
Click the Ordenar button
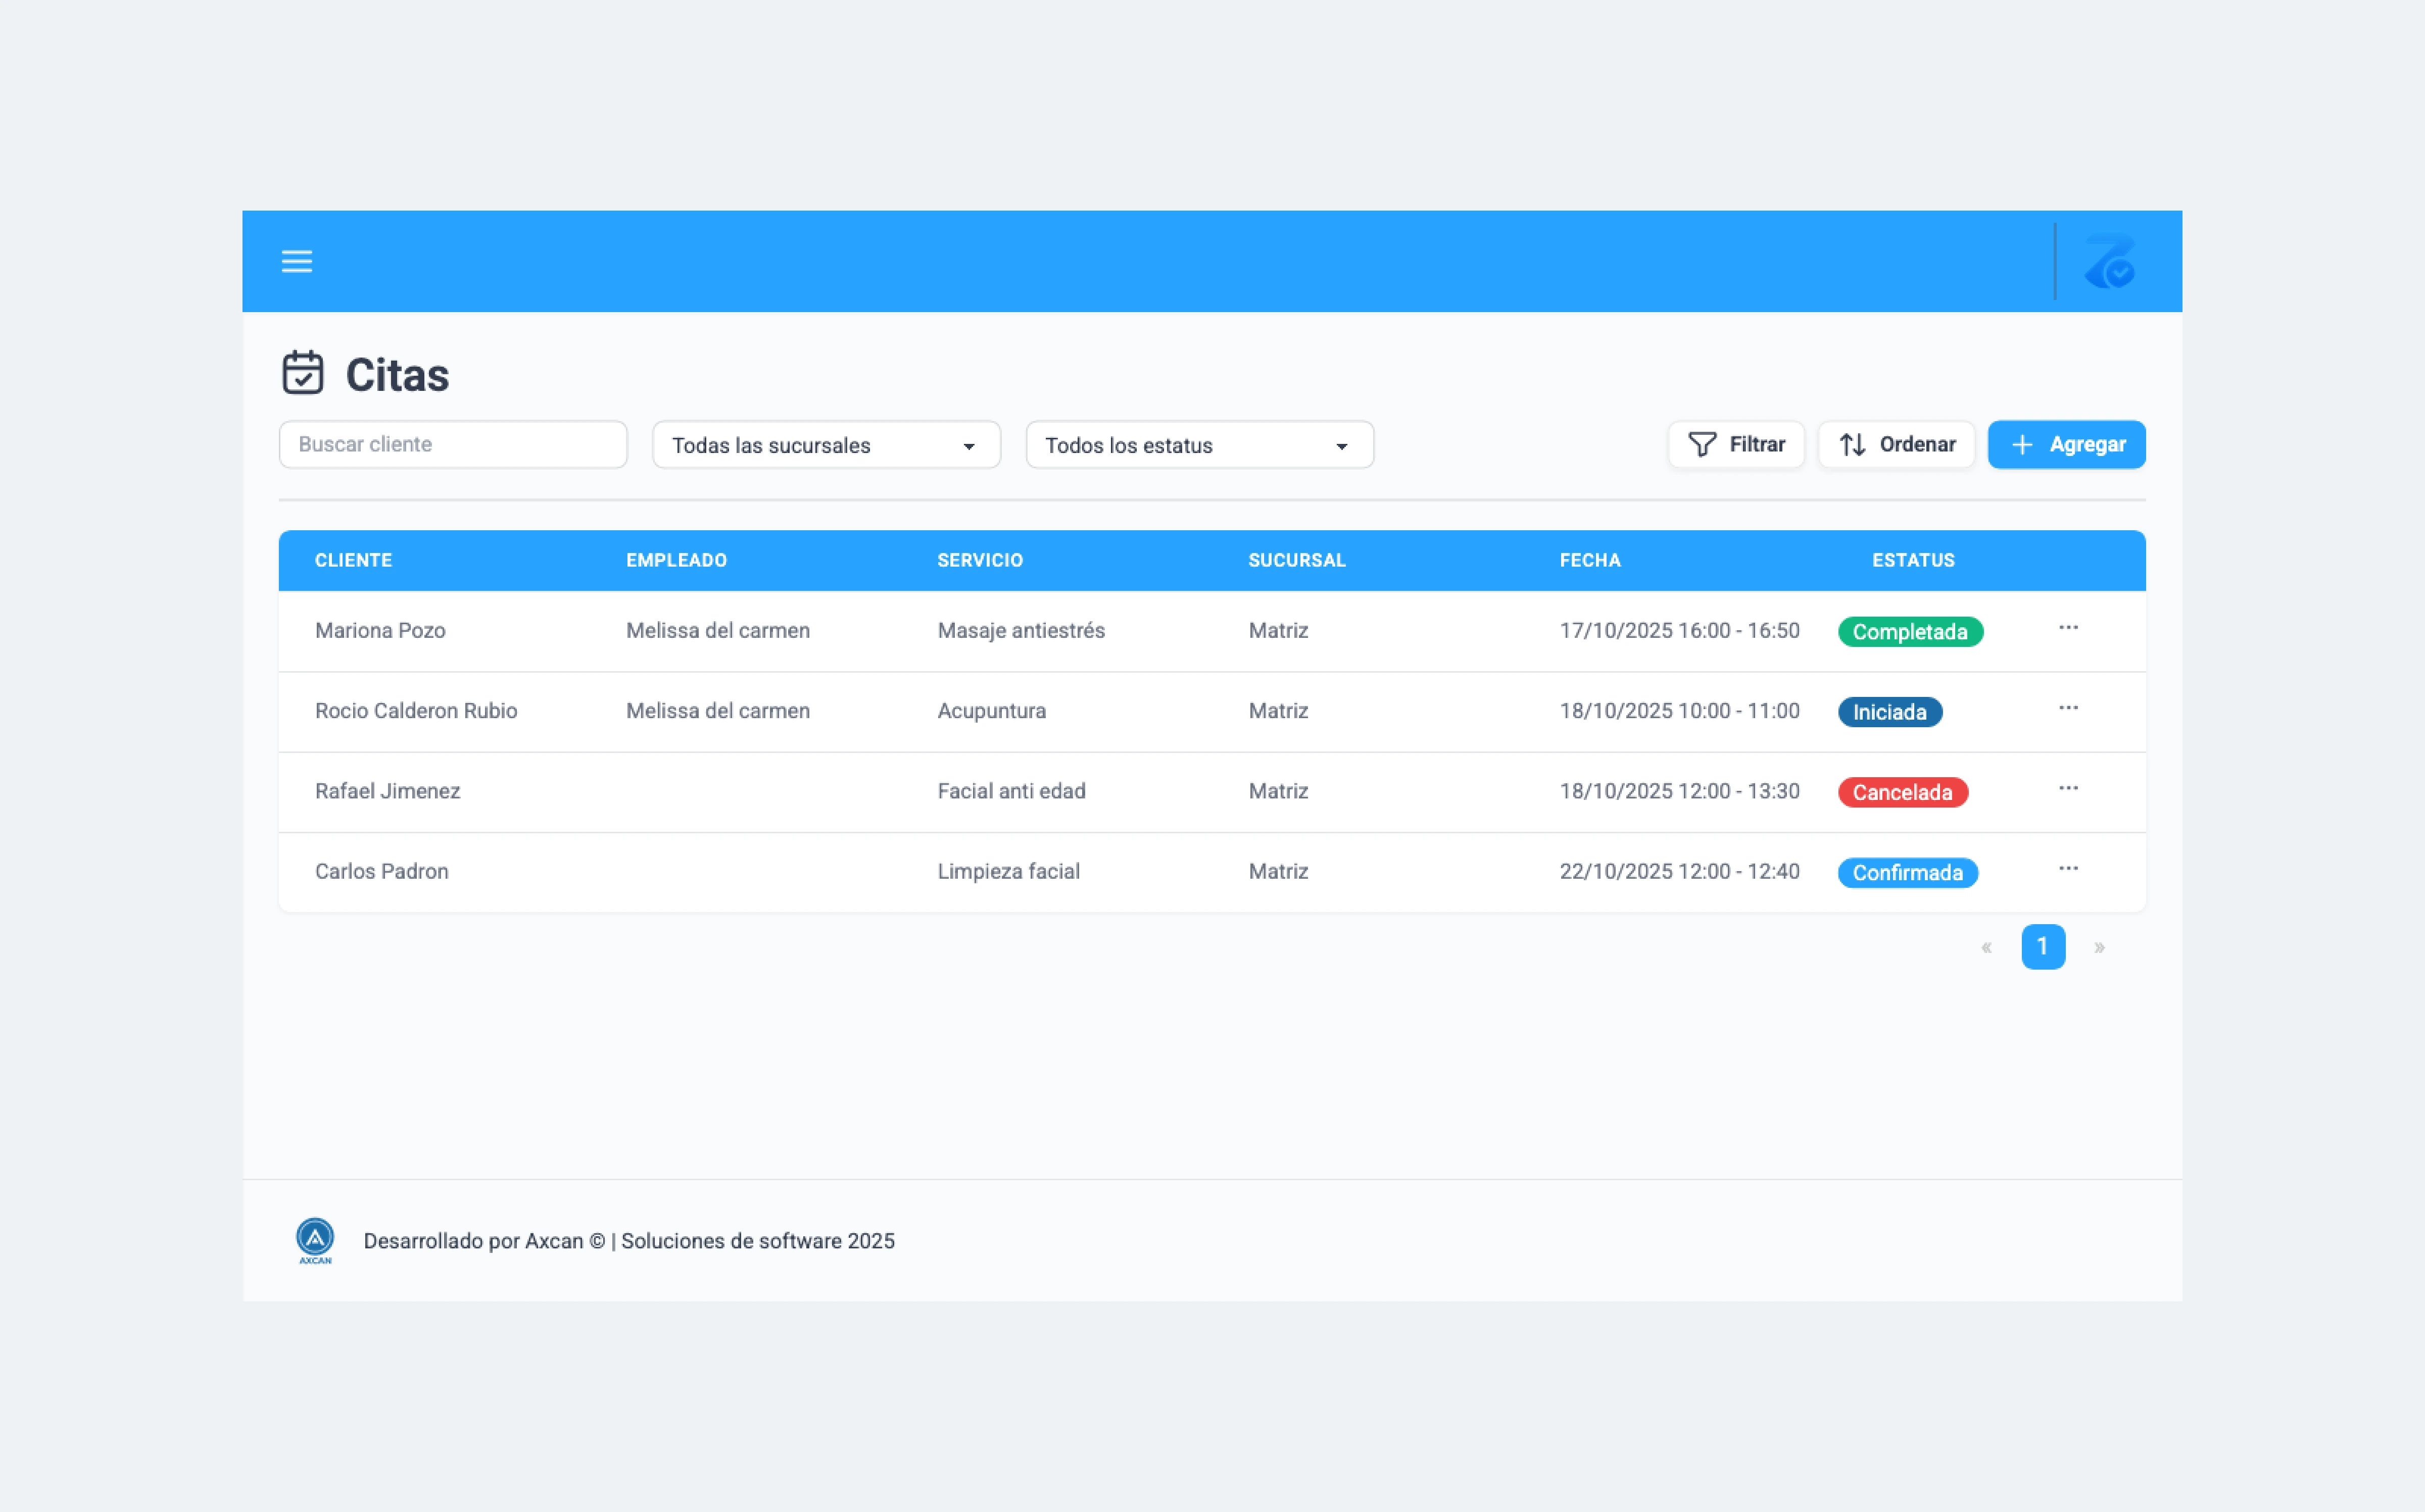coord(1896,445)
